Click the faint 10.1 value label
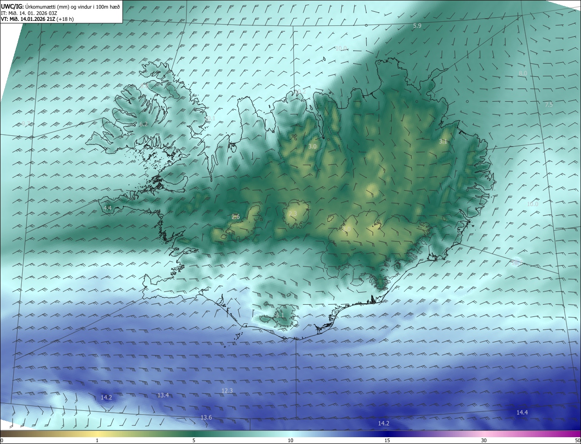This screenshot has width=581, height=444. pyautogui.click(x=210, y=118)
